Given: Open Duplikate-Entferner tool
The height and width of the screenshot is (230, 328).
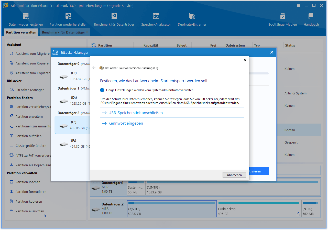Looking at the screenshot, I should 192,19.
